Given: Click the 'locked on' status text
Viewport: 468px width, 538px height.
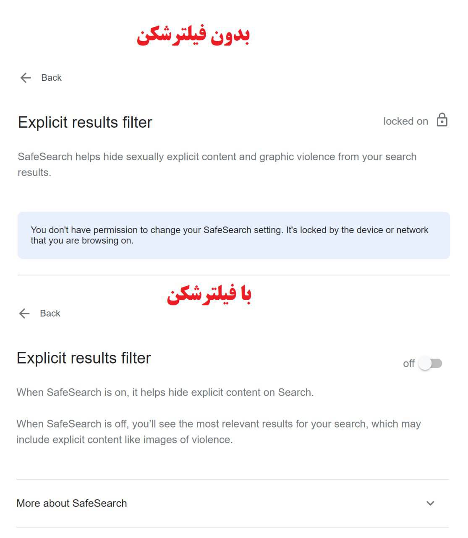Looking at the screenshot, I should tap(405, 121).
